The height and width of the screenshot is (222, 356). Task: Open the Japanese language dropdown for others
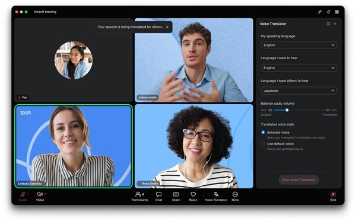298,91
